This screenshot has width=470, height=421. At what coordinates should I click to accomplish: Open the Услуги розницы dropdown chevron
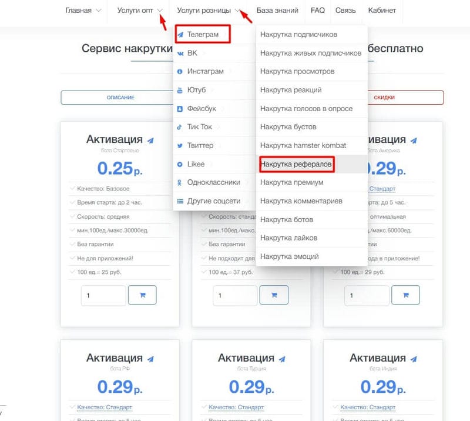[237, 11]
